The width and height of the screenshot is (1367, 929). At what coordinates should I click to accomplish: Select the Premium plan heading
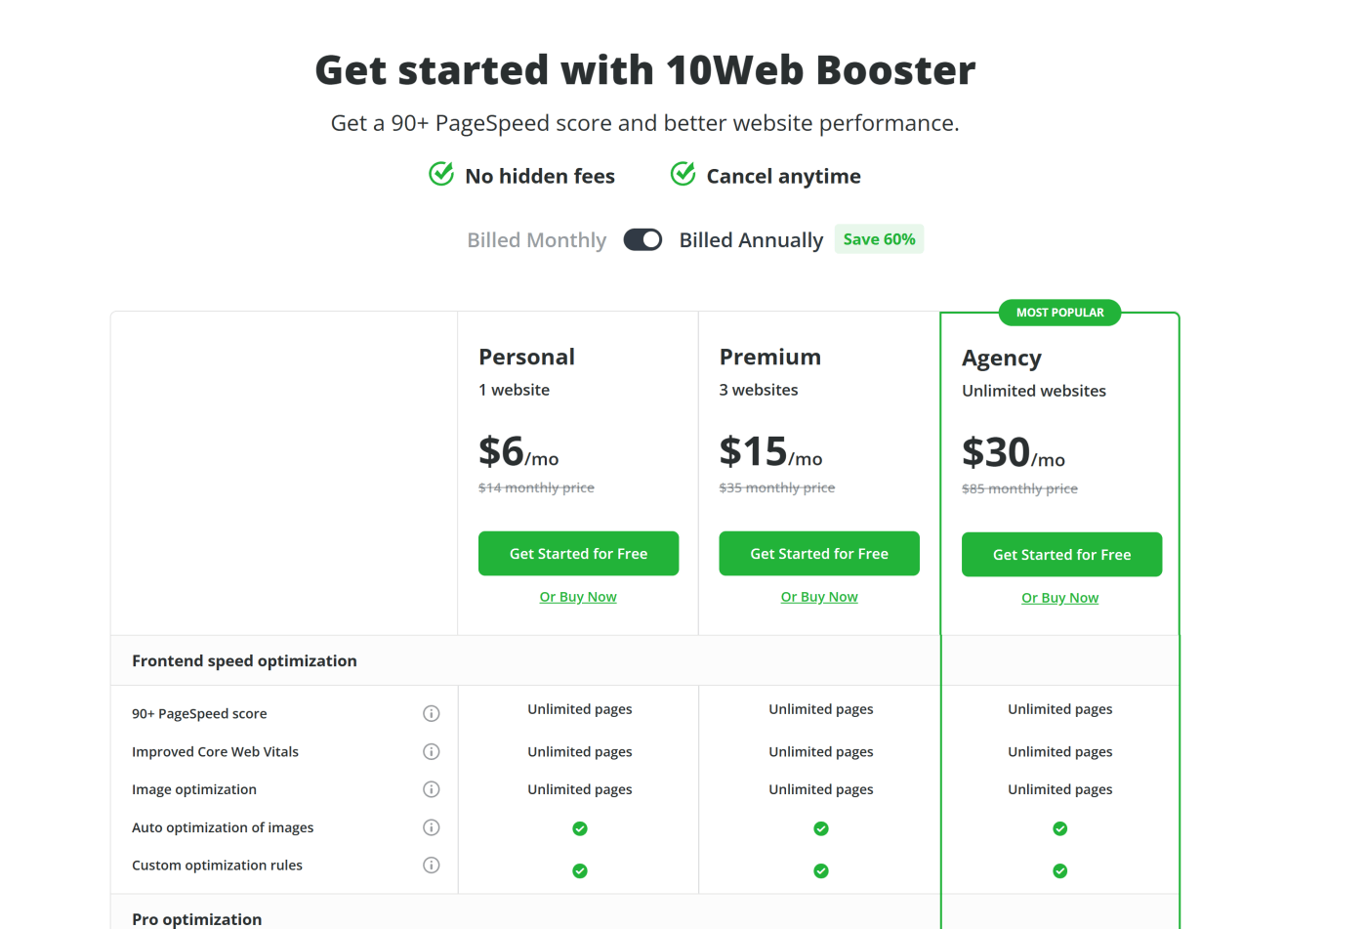770,357
